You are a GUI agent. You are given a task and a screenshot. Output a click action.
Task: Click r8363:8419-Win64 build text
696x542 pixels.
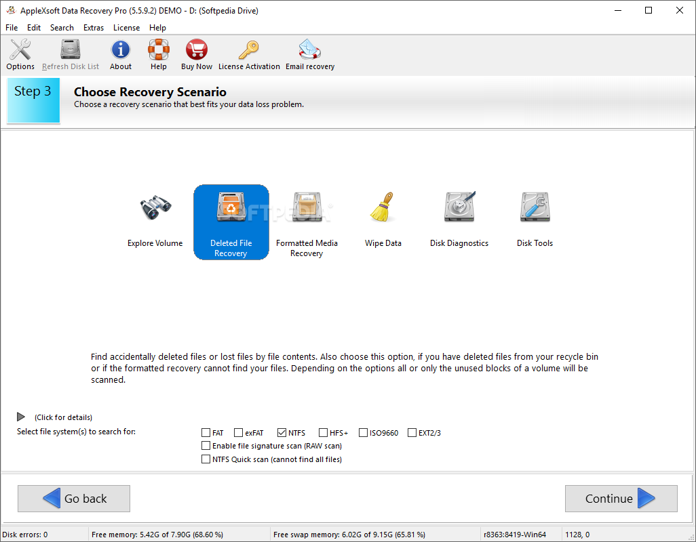tap(515, 535)
